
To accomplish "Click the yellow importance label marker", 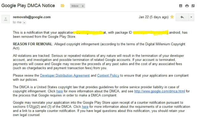I will 62,6.
